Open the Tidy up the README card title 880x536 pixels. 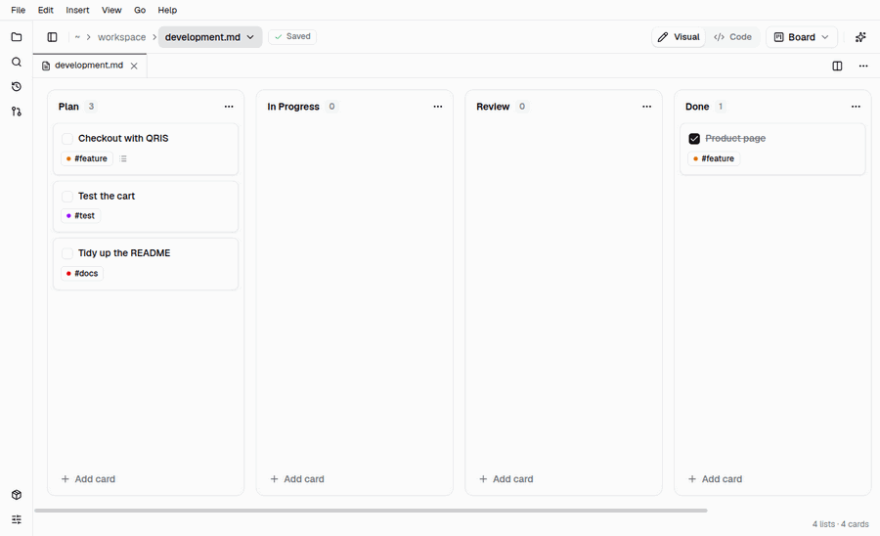(124, 253)
